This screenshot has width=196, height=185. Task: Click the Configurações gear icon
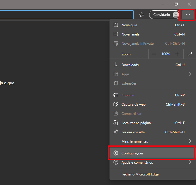[116, 153]
